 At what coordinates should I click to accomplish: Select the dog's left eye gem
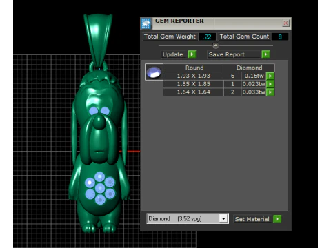93,111
